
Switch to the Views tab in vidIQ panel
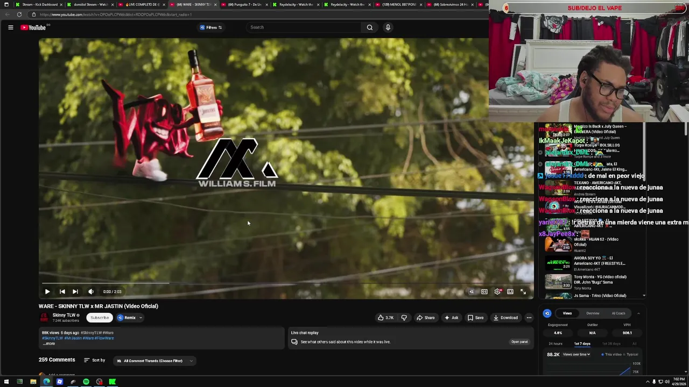point(567,313)
